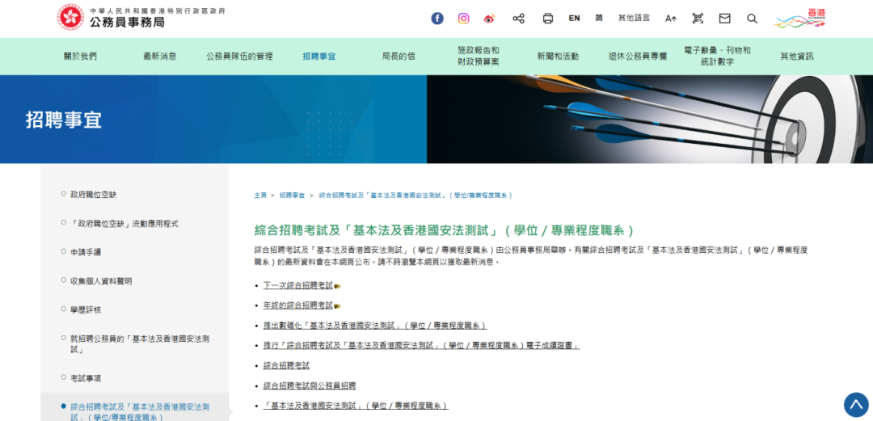Open the 其他語言 language menu
The width and height of the screenshot is (873, 421).
click(634, 18)
